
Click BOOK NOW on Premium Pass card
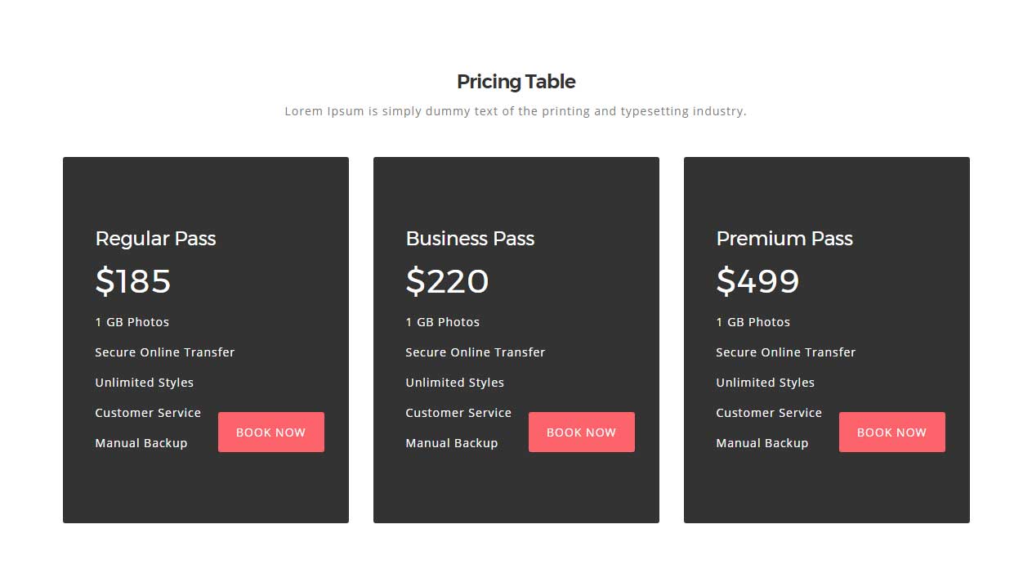pyautogui.click(x=891, y=432)
